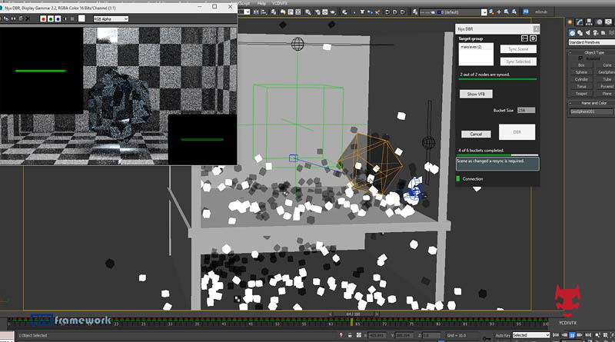Open the Selected key filter dropdown
Screen dimensions: 615x342
click(530, 335)
